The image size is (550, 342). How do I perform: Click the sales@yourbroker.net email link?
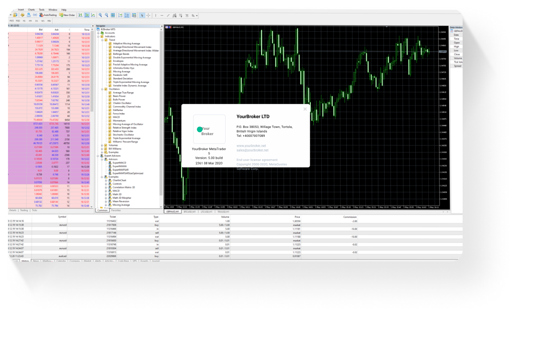253,150
